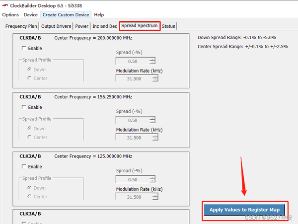Enable spread spectrum for CLK1A/B

click(x=24, y=107)
